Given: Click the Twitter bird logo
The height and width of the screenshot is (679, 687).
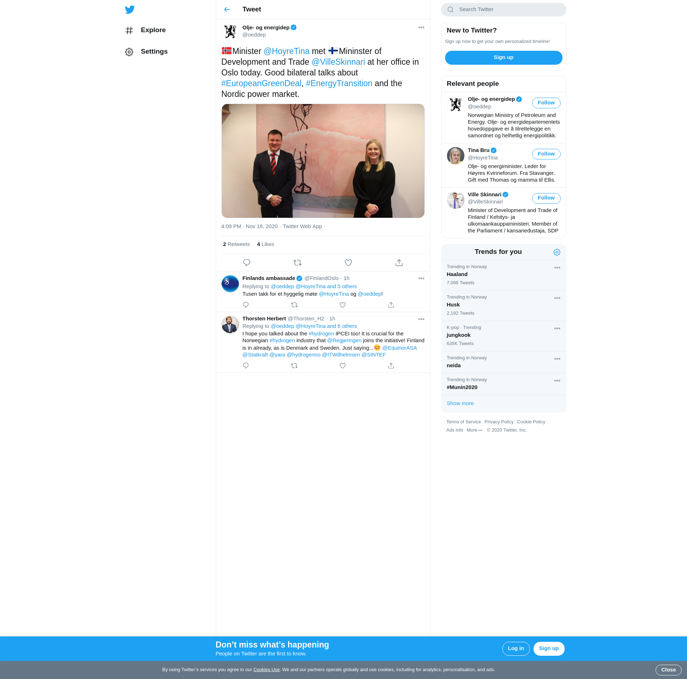Looking at the screenshot, I should point(130,10).
